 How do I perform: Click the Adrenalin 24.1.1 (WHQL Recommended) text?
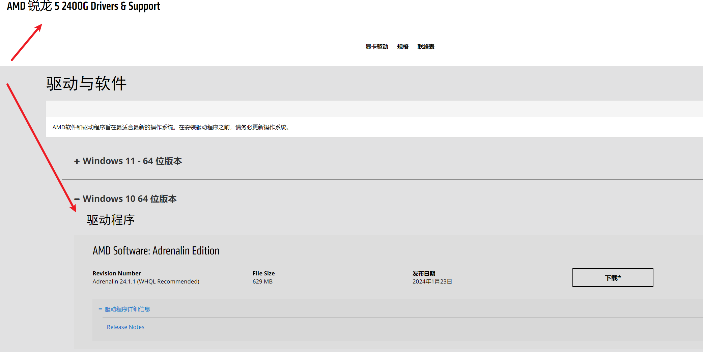pyautogui.click(x=146, y=281)
